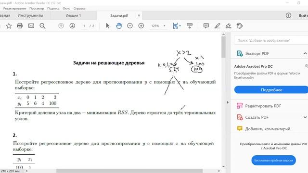Click the value 100 in the table
This screenshot has width=308, height=173.
[x=52, y=103]
